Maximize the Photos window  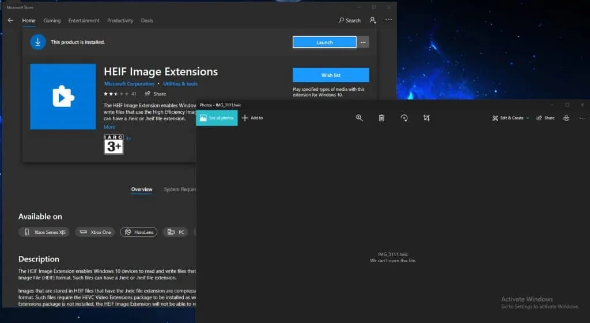[567, 105]
